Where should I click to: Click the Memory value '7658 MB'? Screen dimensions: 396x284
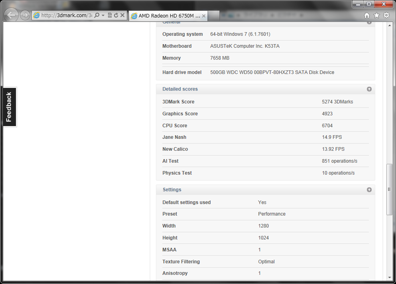[x=220, y=58]
